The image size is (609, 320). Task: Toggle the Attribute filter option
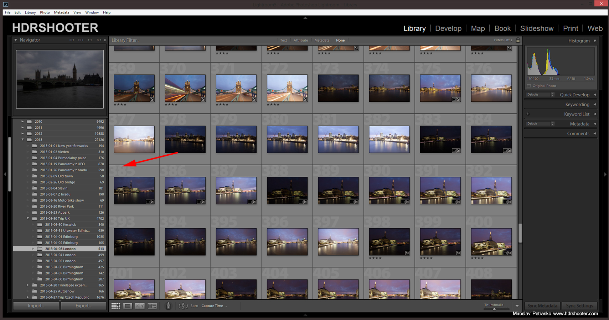coord(301,40)
